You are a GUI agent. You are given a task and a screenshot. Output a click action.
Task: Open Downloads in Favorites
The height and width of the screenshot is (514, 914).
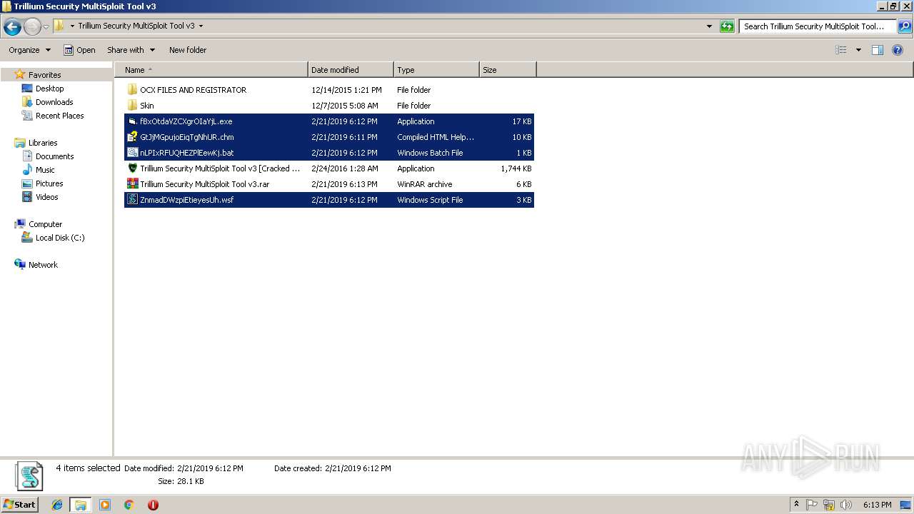[54, 102]
